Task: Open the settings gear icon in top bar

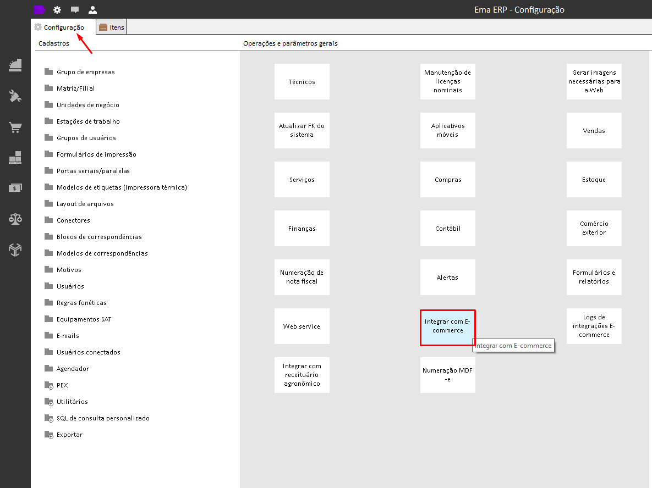Action: click(57, 9)
